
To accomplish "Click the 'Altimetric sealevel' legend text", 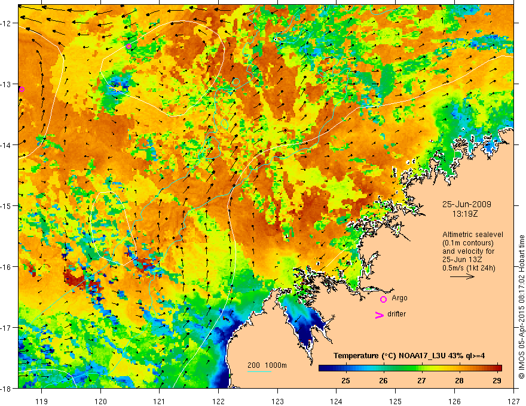I will coord(473,235).
